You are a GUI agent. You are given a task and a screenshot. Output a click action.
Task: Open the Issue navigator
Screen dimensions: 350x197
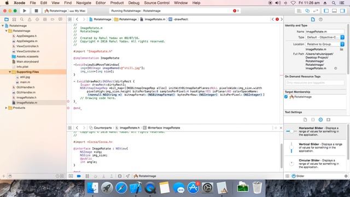[x=30, y=20]
